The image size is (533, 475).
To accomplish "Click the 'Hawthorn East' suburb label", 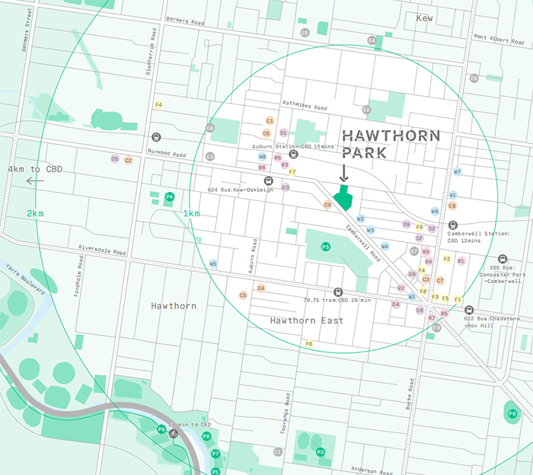I will coord(307,320).
